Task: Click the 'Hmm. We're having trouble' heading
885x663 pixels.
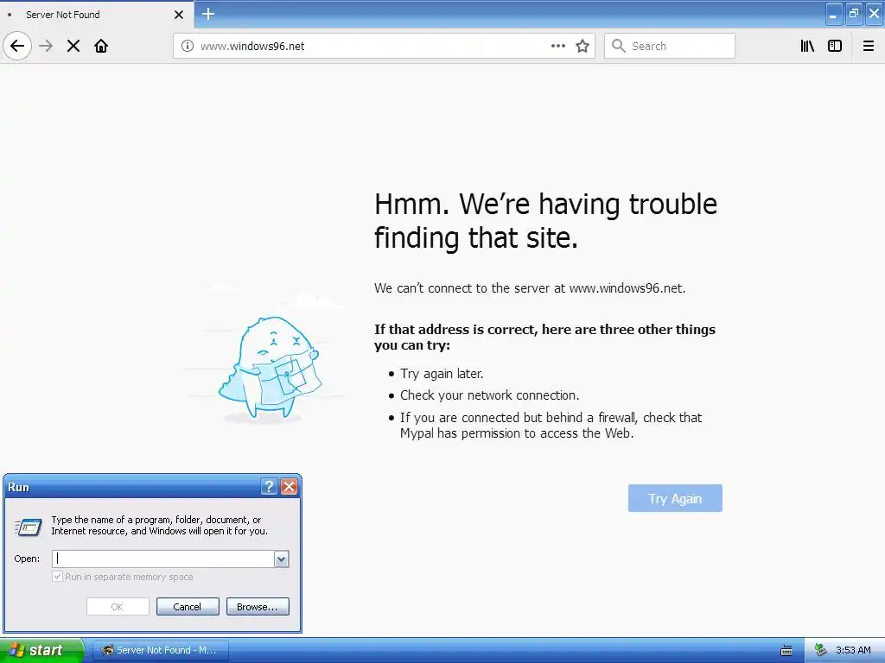Action: pyautogui.click(x=545, y=220)
